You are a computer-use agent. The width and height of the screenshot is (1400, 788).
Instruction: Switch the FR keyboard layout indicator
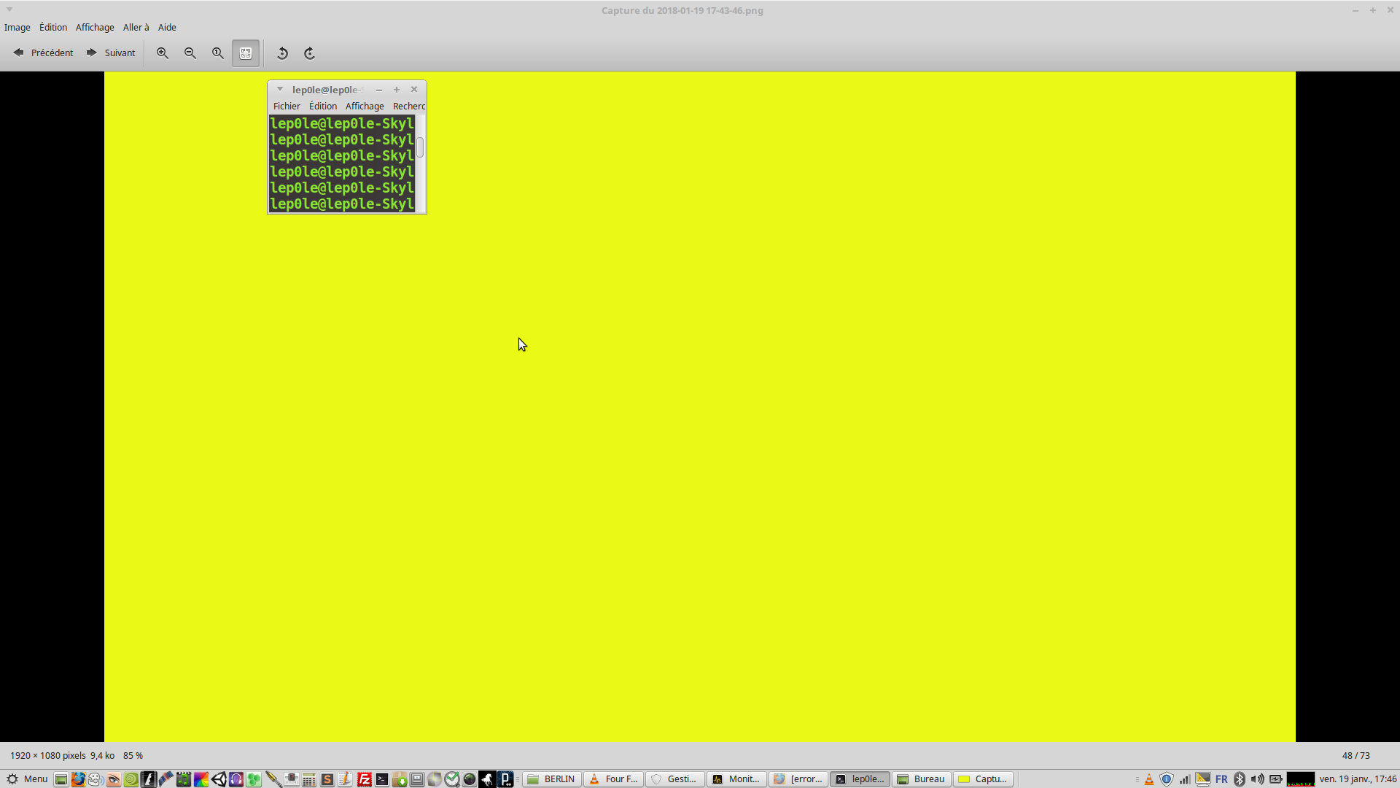[1221, 779]
